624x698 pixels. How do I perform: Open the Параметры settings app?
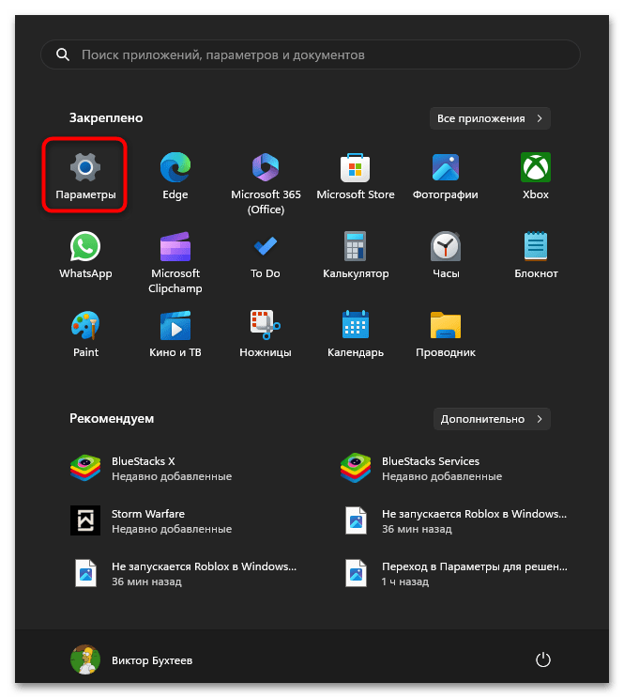85,176
